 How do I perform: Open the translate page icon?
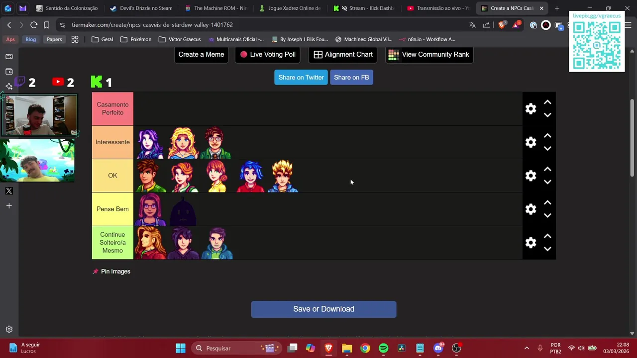coord(472,25)
